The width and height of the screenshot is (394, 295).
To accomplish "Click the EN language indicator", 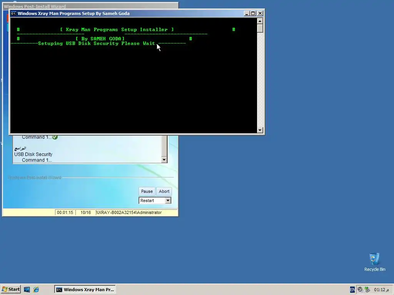I will pos(352,290).
